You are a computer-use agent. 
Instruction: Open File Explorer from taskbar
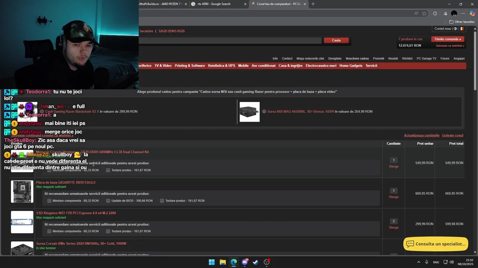223,262
